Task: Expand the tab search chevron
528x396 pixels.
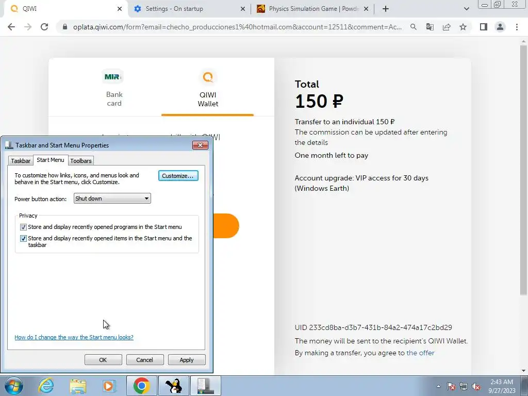Action: (x=466, y=9)
